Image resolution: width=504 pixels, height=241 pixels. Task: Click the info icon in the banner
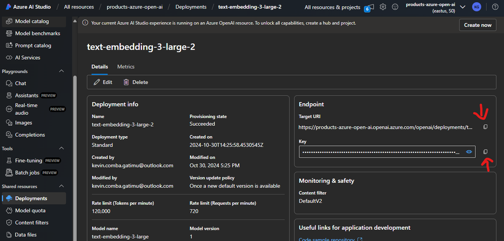[85, 23]
